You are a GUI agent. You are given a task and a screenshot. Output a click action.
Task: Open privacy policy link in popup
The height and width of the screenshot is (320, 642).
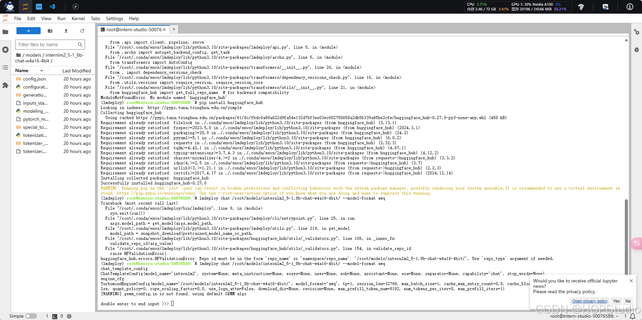click(x=589, y=301)
